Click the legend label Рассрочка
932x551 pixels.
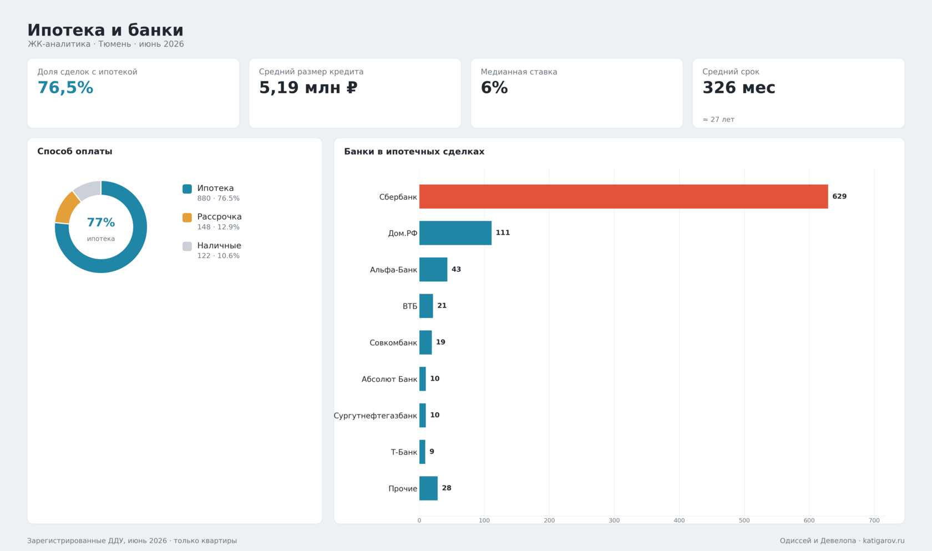(x=219, y=217)
